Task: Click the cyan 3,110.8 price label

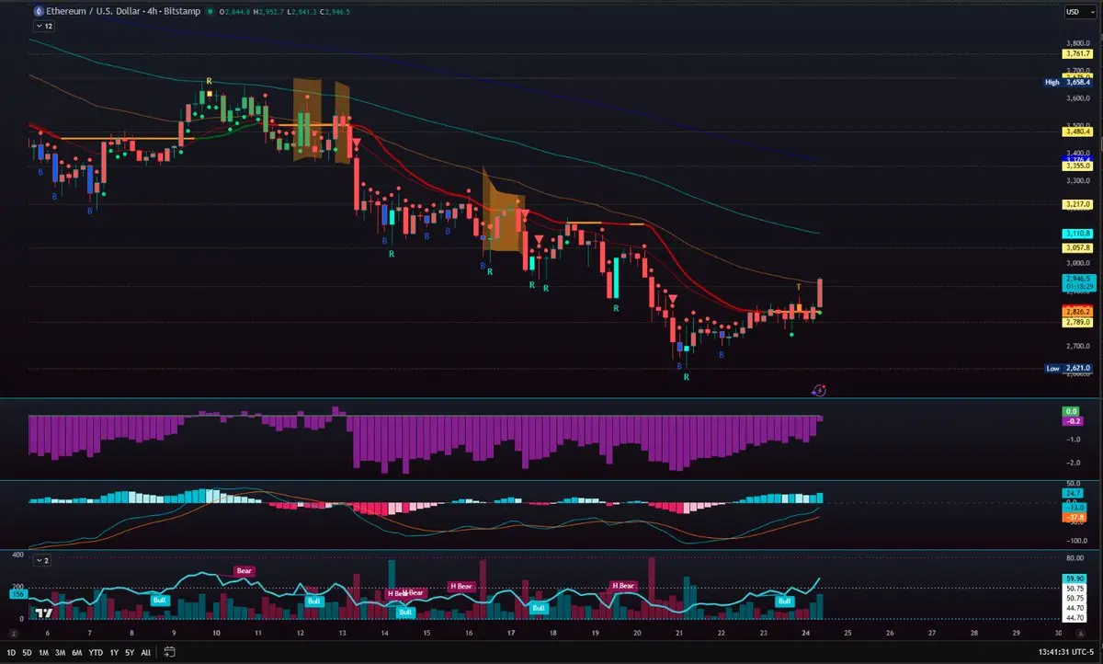Action: click(1077, 234)
